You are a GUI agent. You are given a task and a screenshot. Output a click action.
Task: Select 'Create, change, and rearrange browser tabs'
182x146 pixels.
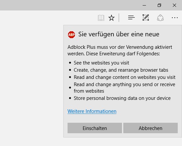click(121, 70)
